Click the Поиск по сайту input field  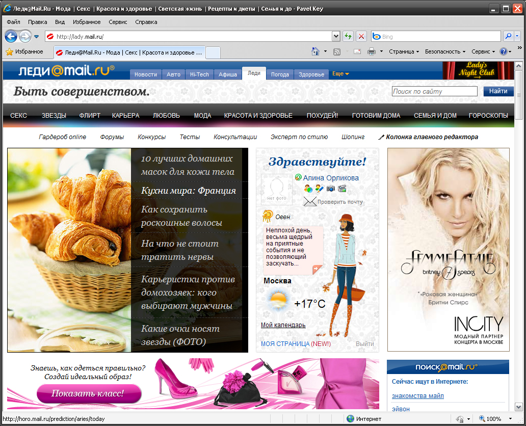(434, 91)
